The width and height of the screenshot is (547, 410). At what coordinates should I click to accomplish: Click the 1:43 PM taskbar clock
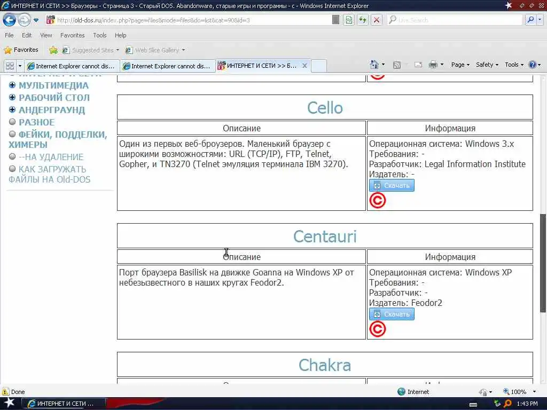click(x=527, y=404)
